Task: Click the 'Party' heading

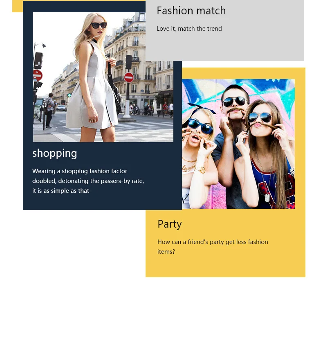Action: (170, 224)
